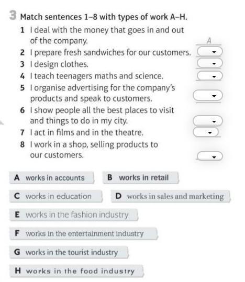
Task: Select option B works in retail
Action: (141, 178)
